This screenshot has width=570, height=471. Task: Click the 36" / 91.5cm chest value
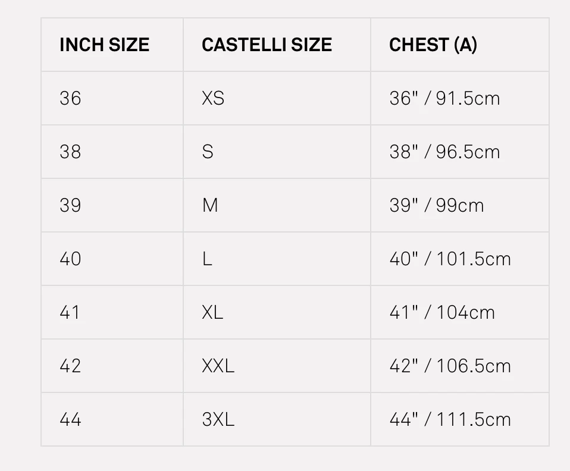click(x=444, y=98)
